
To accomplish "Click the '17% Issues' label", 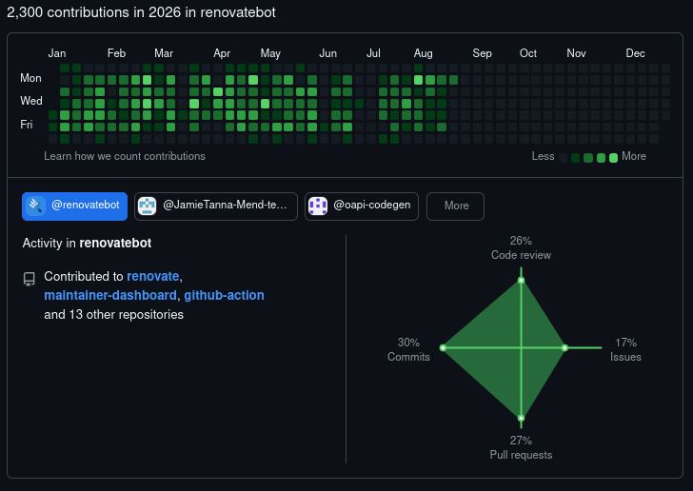I will pos(625,349).
